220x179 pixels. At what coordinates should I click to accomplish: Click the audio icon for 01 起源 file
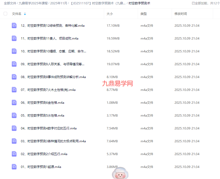tap(14, 167)
